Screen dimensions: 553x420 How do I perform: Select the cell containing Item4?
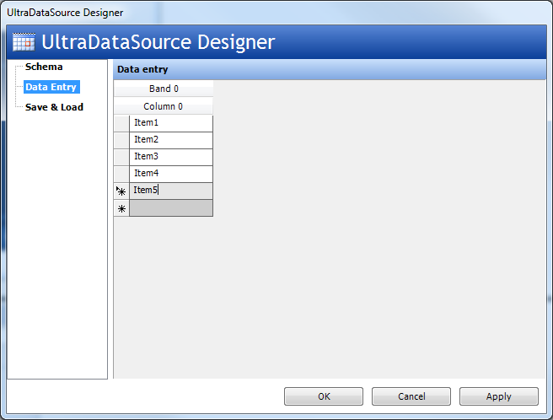[171, 174]
